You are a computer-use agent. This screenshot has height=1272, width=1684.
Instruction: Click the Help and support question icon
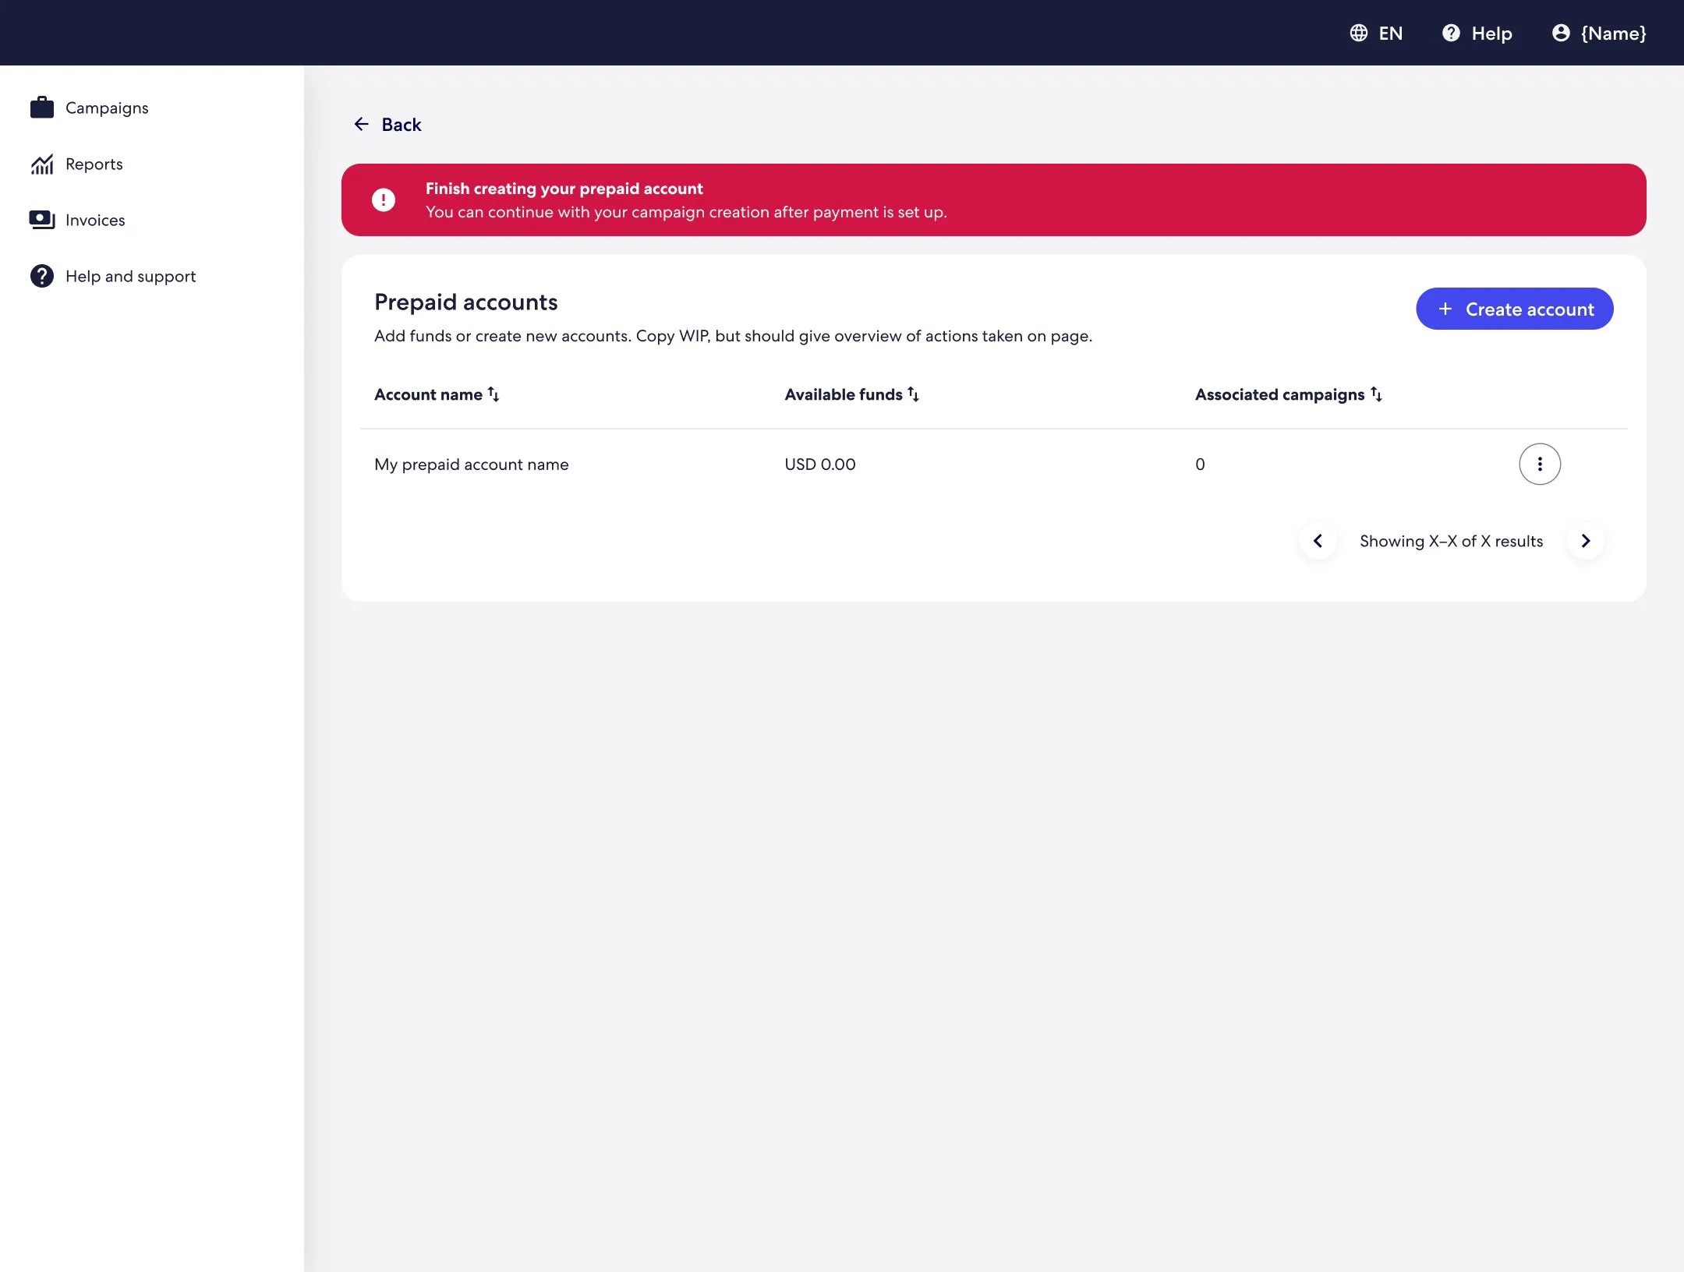42,276
